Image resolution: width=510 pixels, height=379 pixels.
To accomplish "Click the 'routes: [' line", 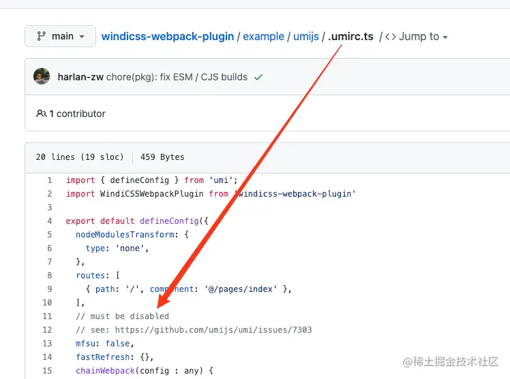I will pyautogui.click(x=98, y=276).
